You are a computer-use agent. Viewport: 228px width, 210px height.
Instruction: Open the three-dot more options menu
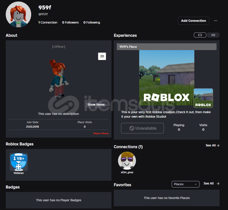pos(216,21)
